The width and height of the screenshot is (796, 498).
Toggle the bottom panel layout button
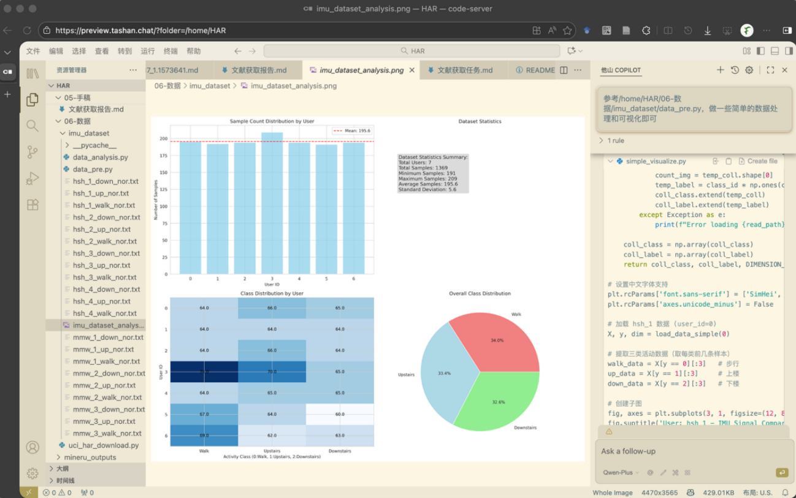(x=775, y=51)
